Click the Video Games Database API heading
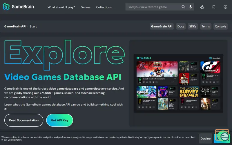The image size is (232, 145). pyautogui.click(x=63, y=77)
